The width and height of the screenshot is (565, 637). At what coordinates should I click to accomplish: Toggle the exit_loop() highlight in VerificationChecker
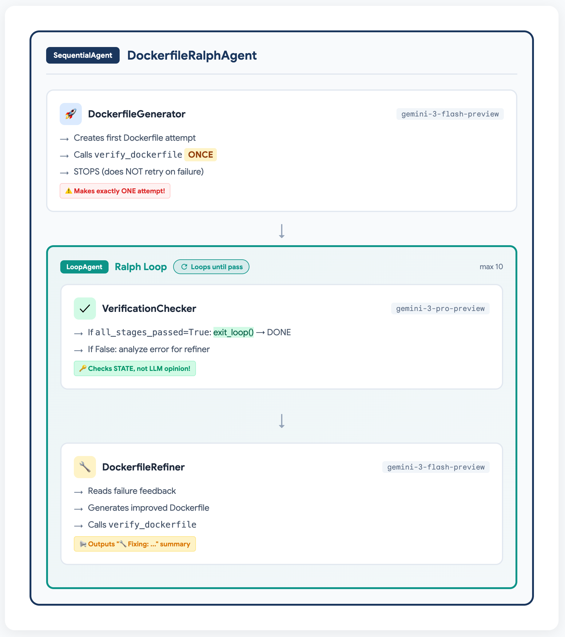coord(234,332)
